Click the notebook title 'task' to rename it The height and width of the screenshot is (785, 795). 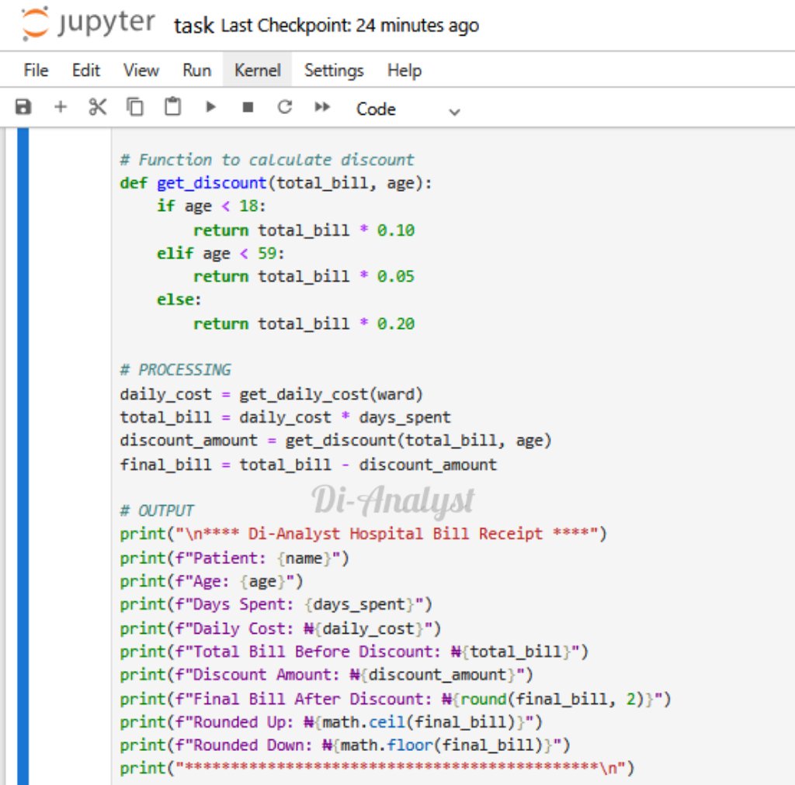pos(193,26)
